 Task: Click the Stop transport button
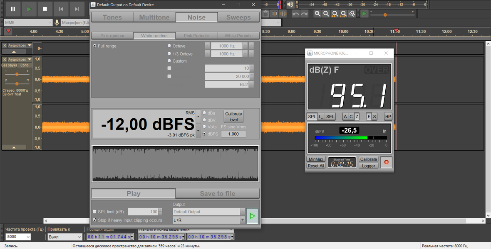45,9
